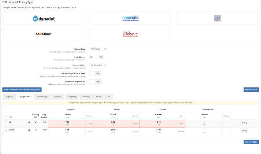
Task: Click Auto-select TLDs associated with Registrar
Action: pos(22,90)
